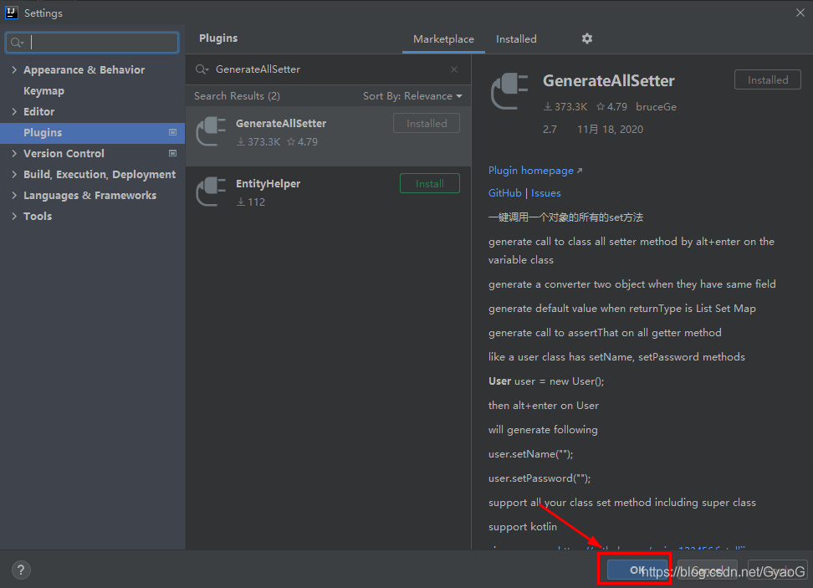The image size is (813, 588).
Task: Click the GenerateAllSetter plug icon in results list
Action: point(211,131)
